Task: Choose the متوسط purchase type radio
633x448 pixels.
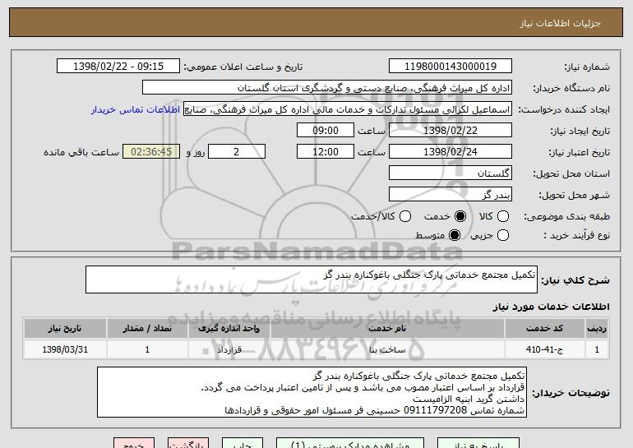Action: (455, 235)
